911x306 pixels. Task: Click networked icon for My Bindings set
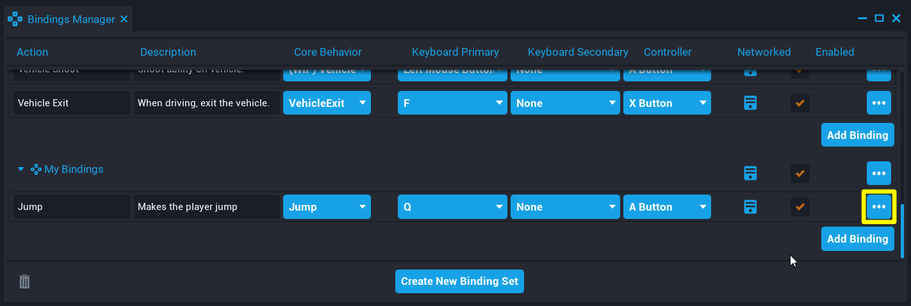pyautogui.click(x=750, y=173)
